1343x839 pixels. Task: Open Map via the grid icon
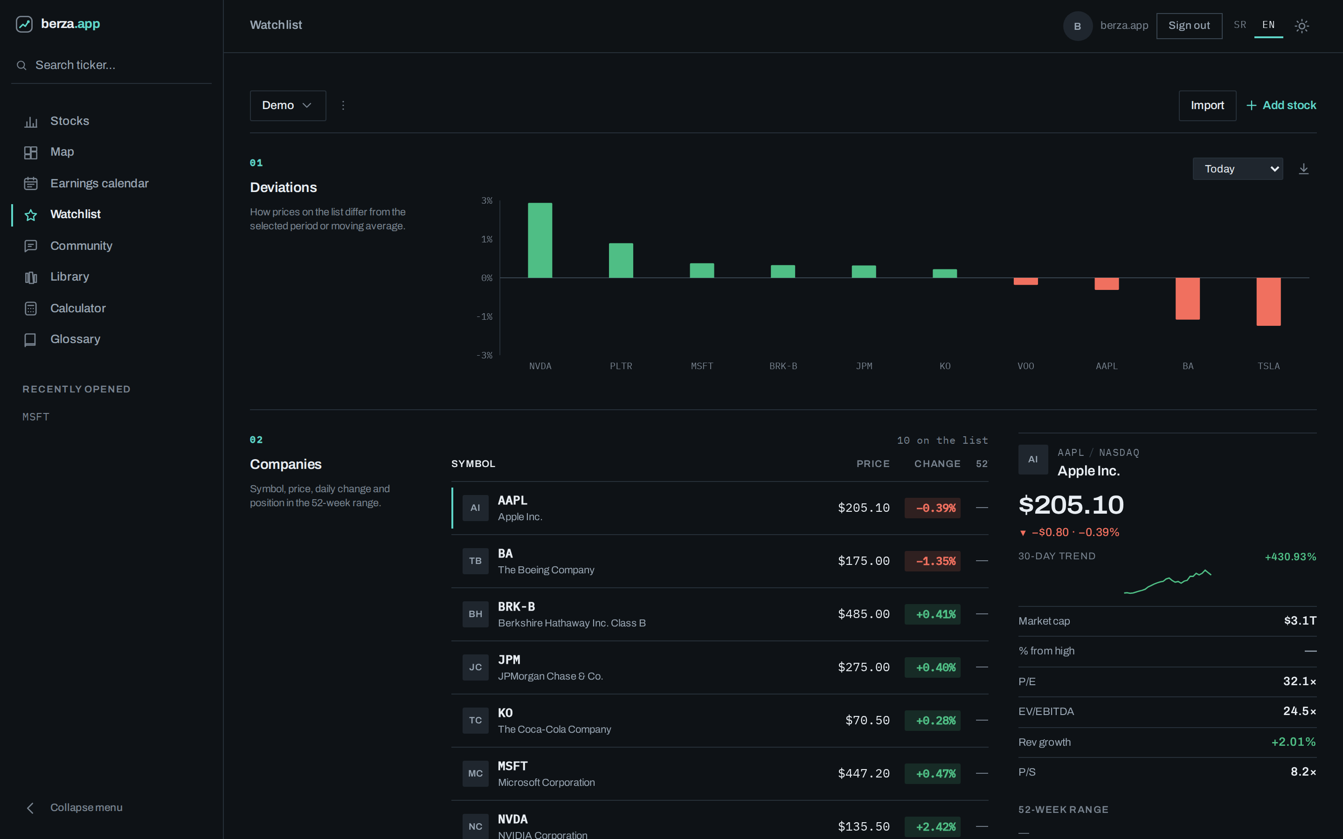(x=30, y=152)
